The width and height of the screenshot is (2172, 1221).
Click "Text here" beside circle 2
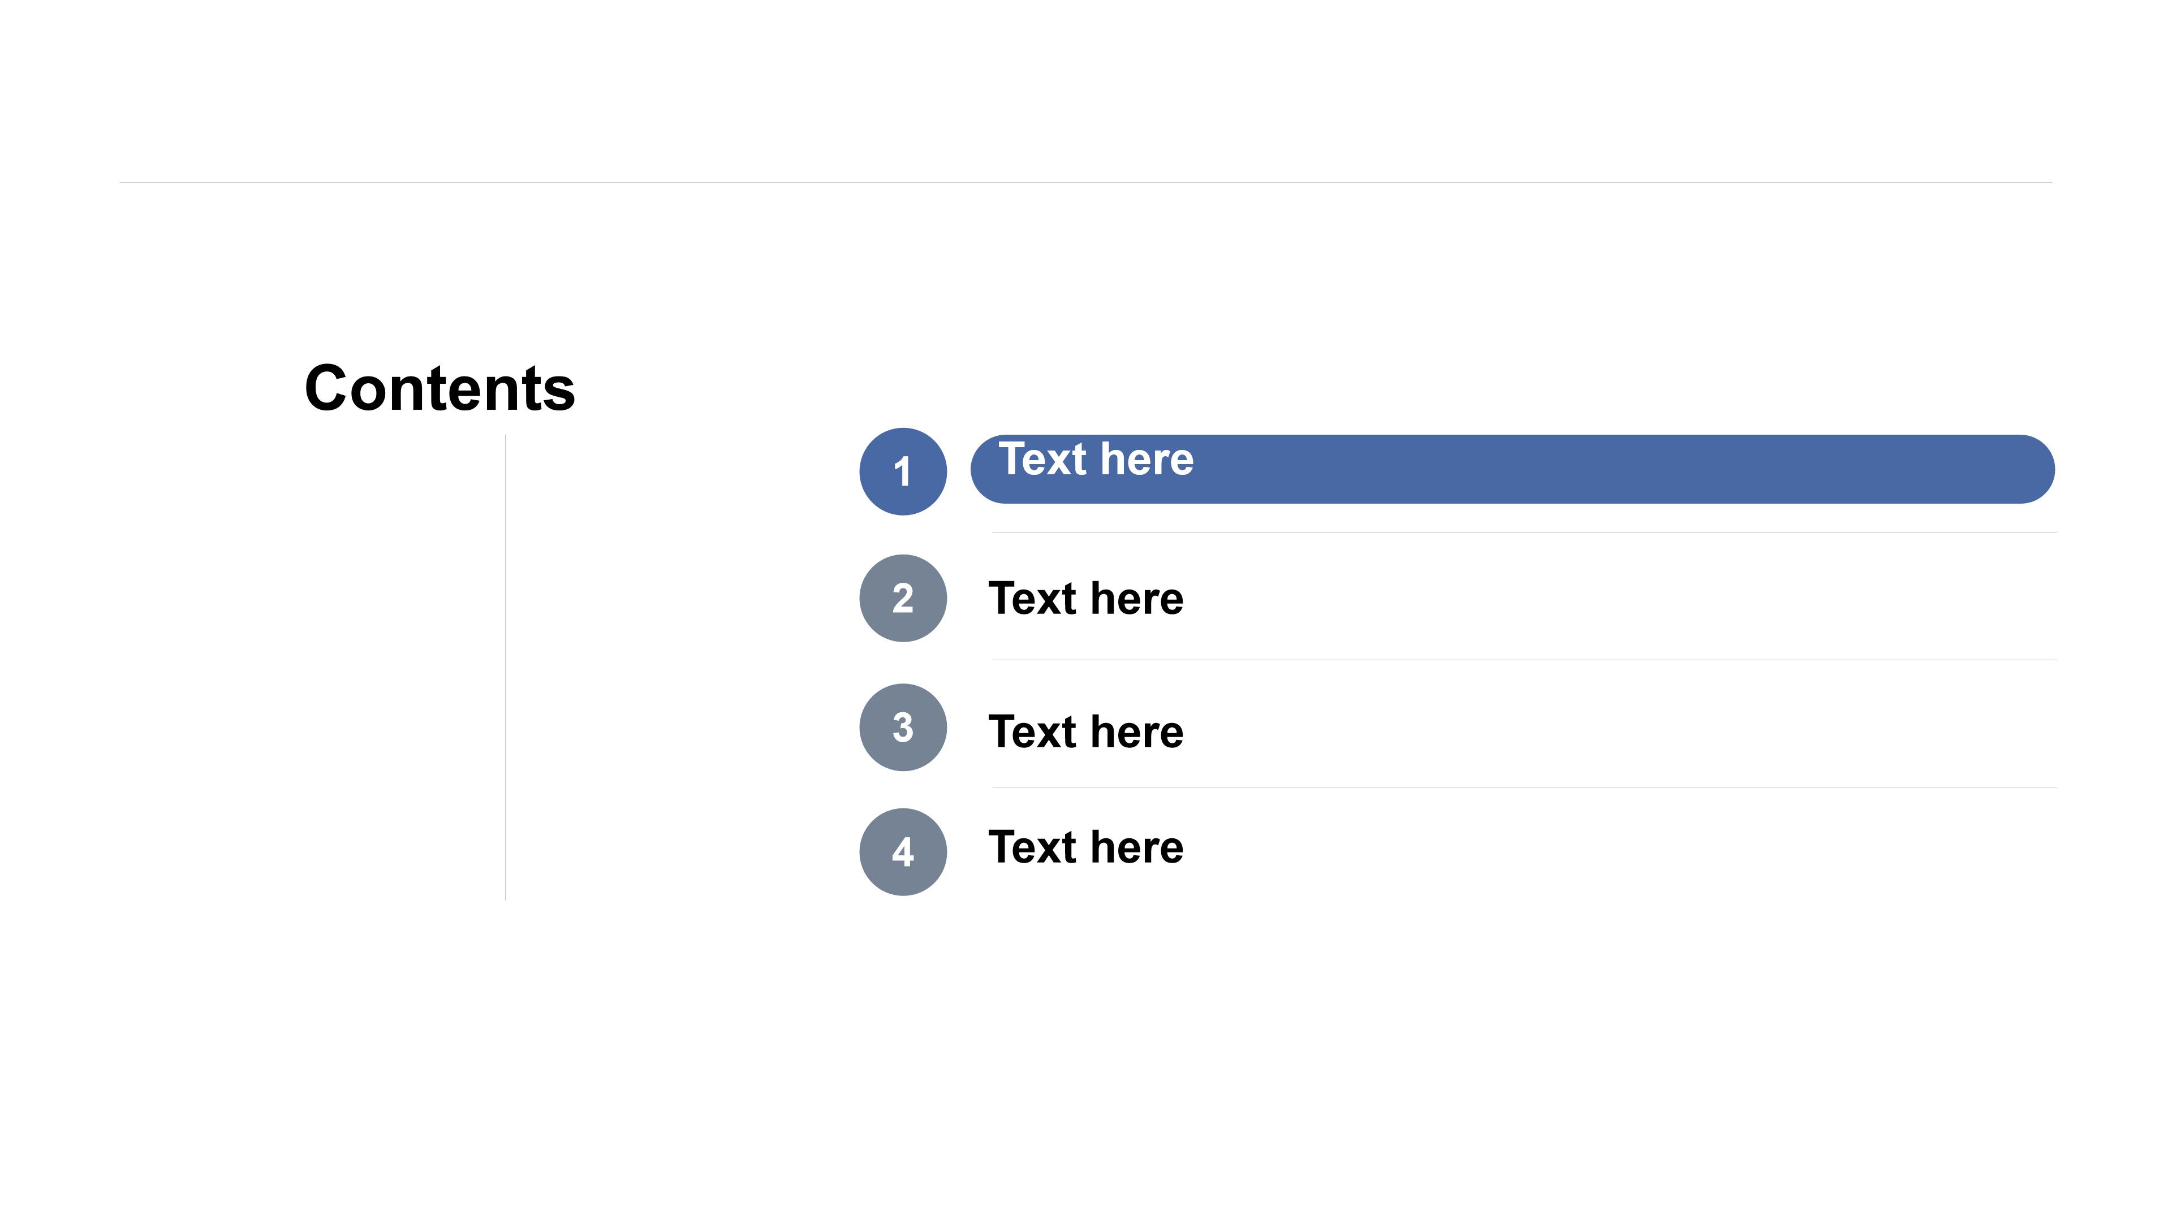click(x=1085, y=598)
